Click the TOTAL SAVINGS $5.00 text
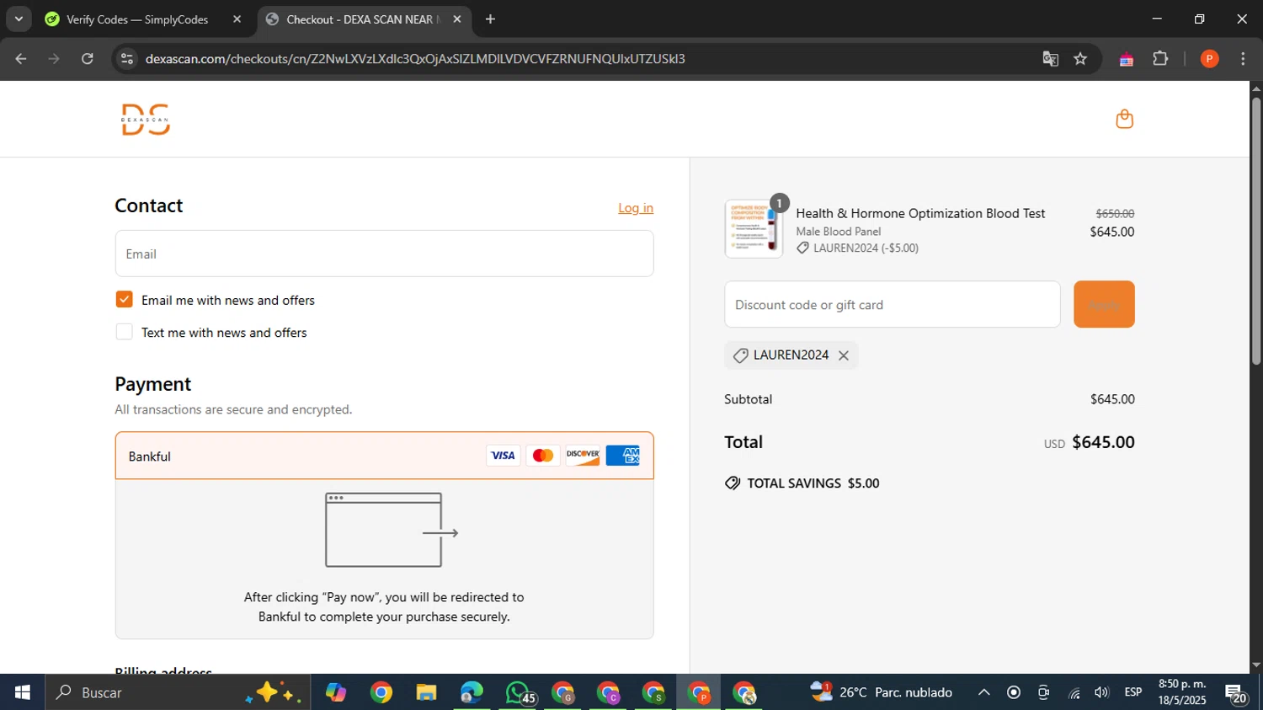 pyautogui.click(x=813, y=483)
